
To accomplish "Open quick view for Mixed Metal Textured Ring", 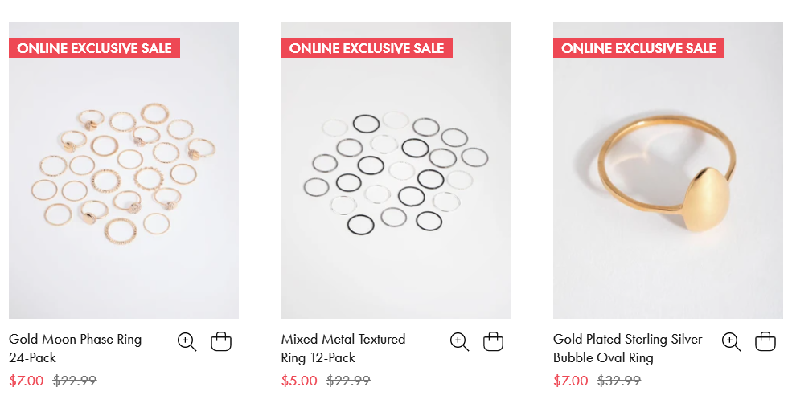I will coord(459,342).
